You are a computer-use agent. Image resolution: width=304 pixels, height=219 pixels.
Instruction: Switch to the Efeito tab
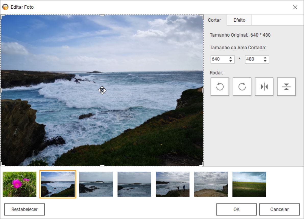tap(239, 20)
